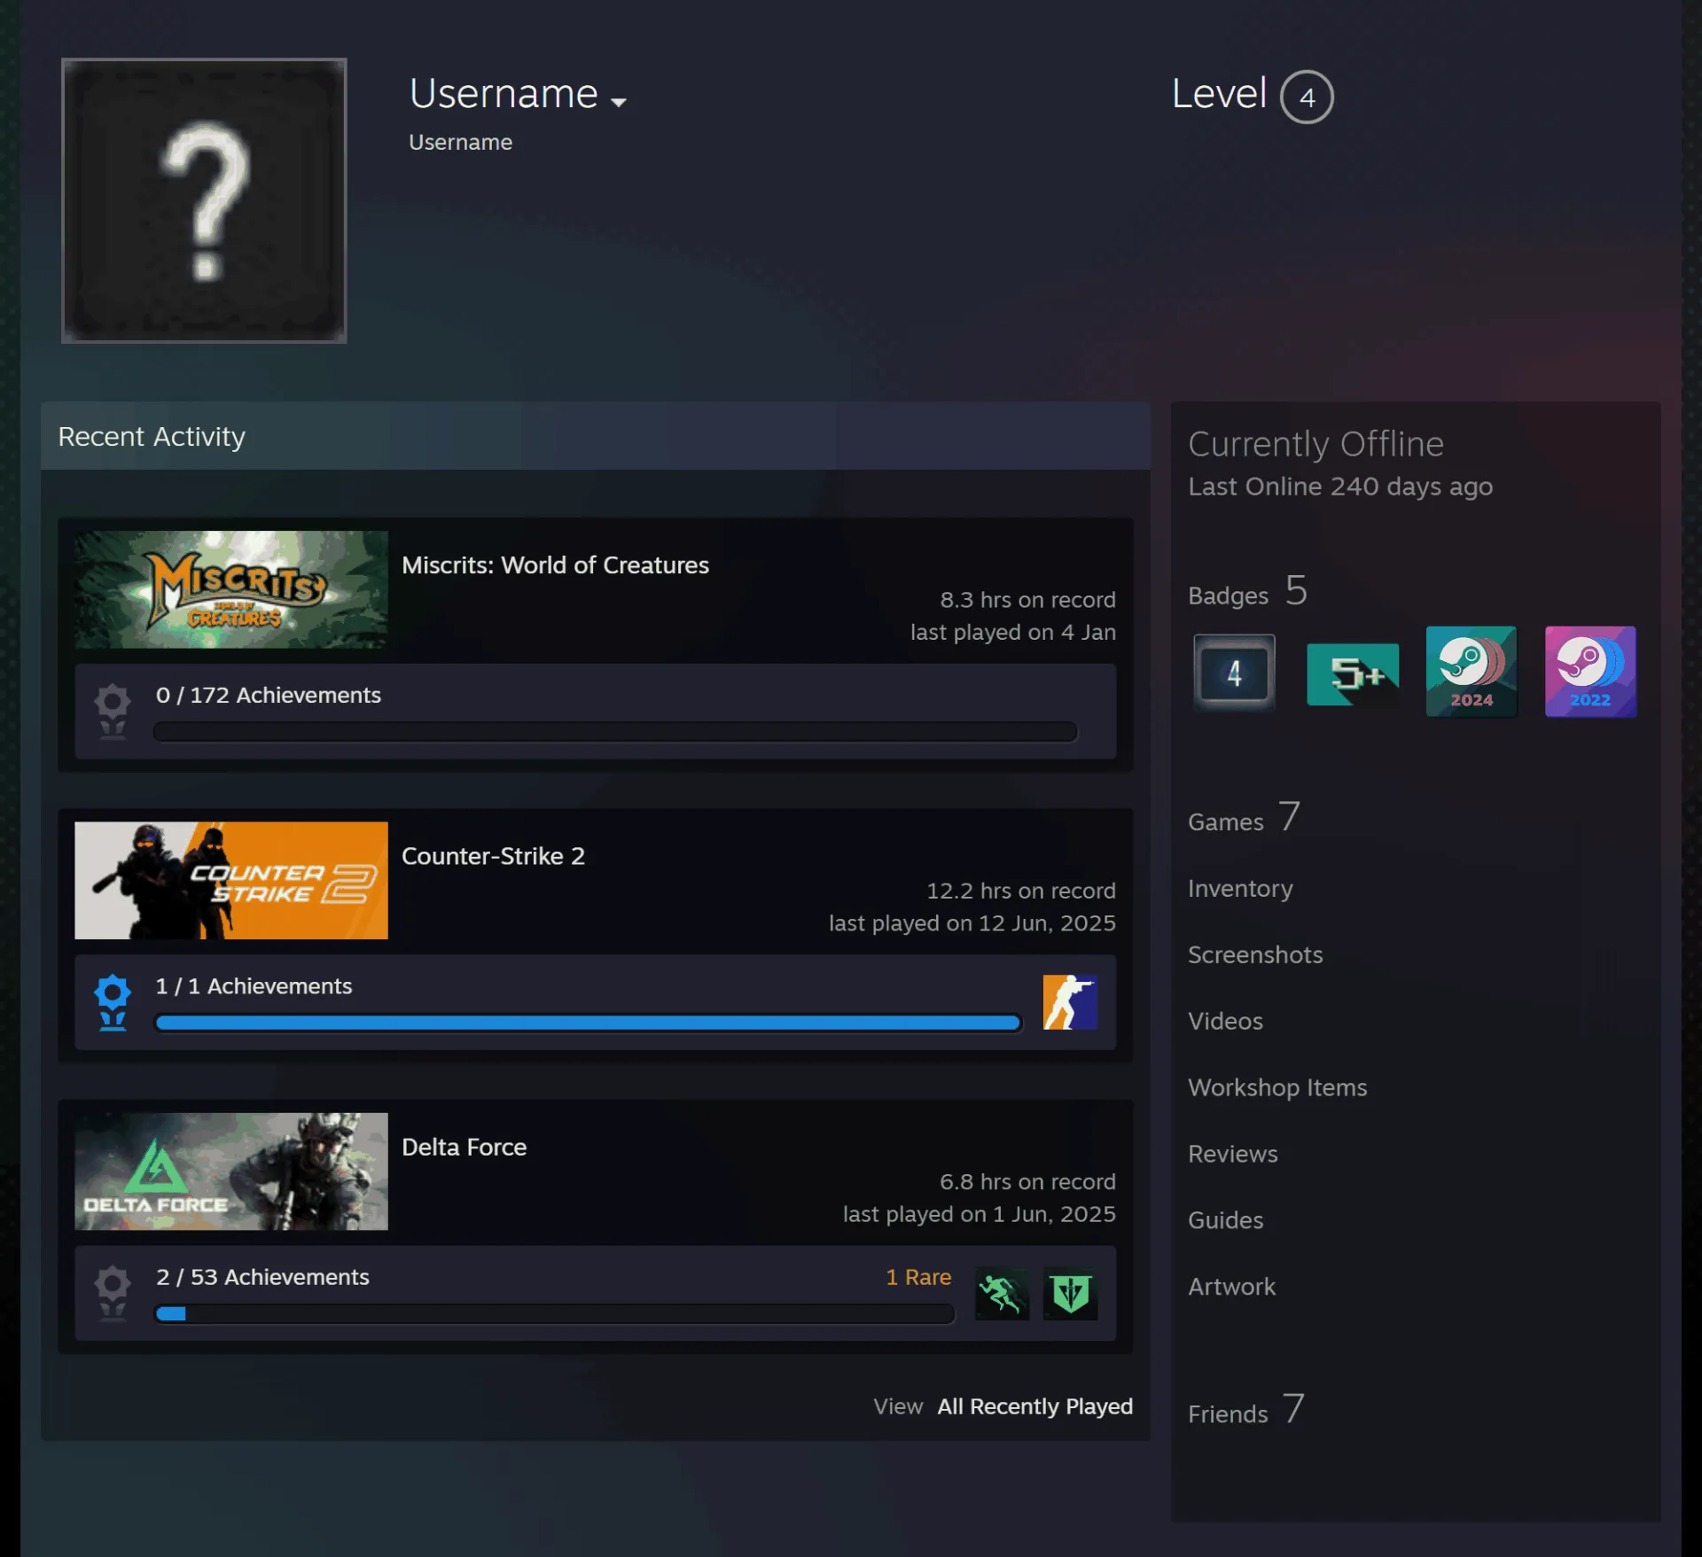This screenshot has width=1702, height=1557.
Task: Select the Steam 2024 badge
Action: point(1472,672)
